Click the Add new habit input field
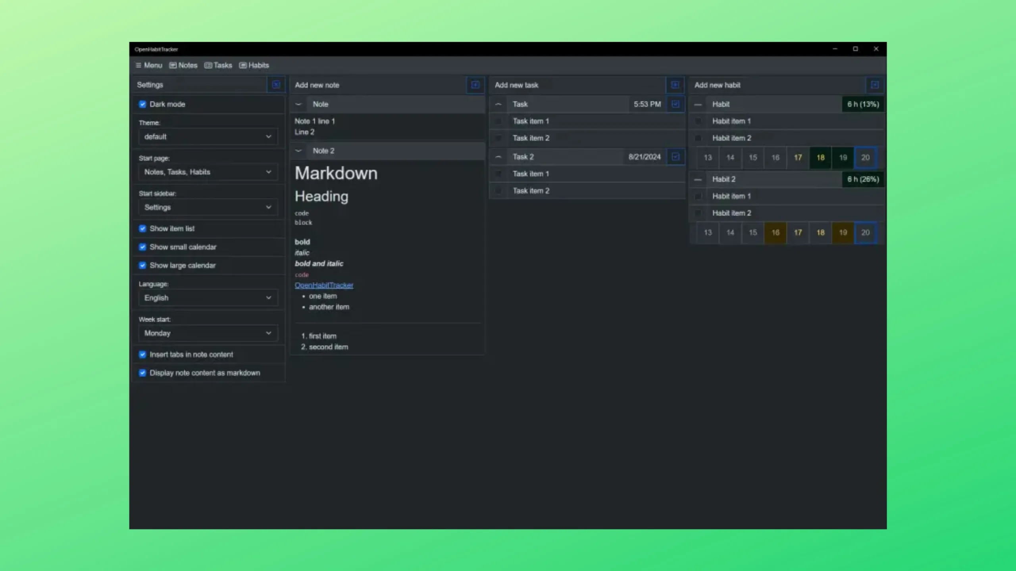This screenshot has height=571, width=1016. (x=778, y=85)
